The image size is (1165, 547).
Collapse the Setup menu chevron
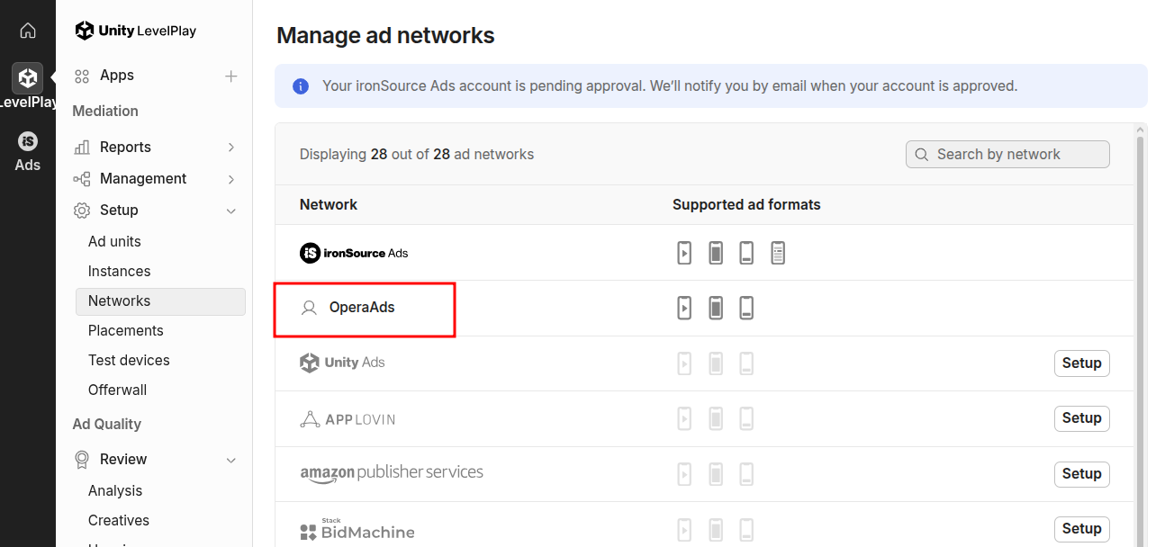click(x=231, y=211)
